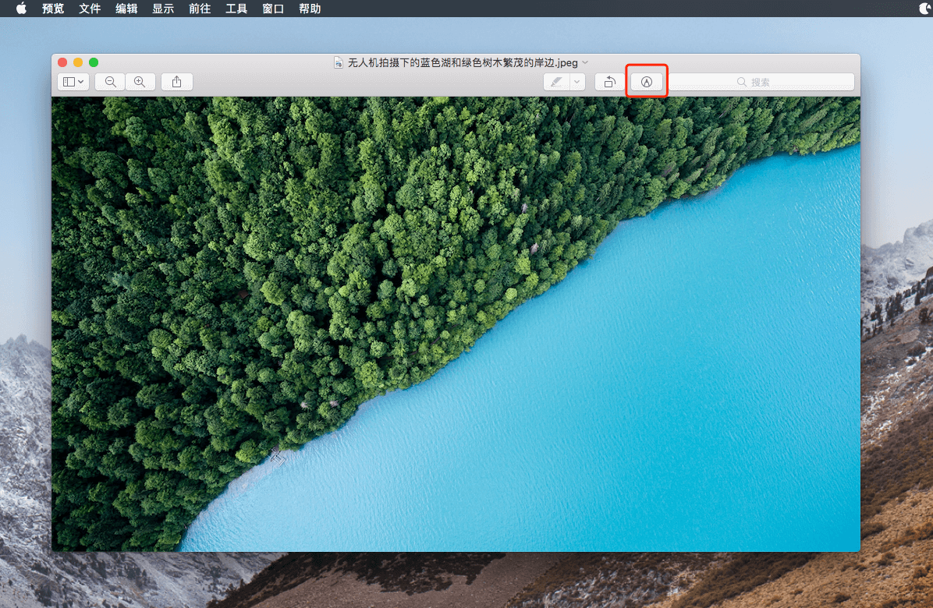Focus the 搜索 search field
933x608 pixels.
coord(761,82)
